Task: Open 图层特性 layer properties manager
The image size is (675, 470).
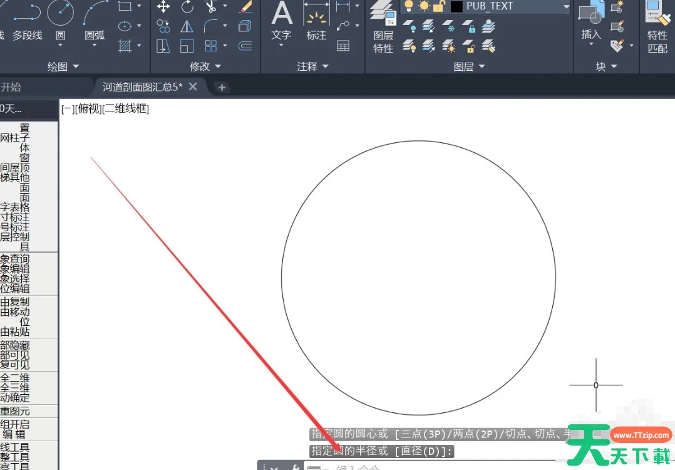Action: [383, 27]
